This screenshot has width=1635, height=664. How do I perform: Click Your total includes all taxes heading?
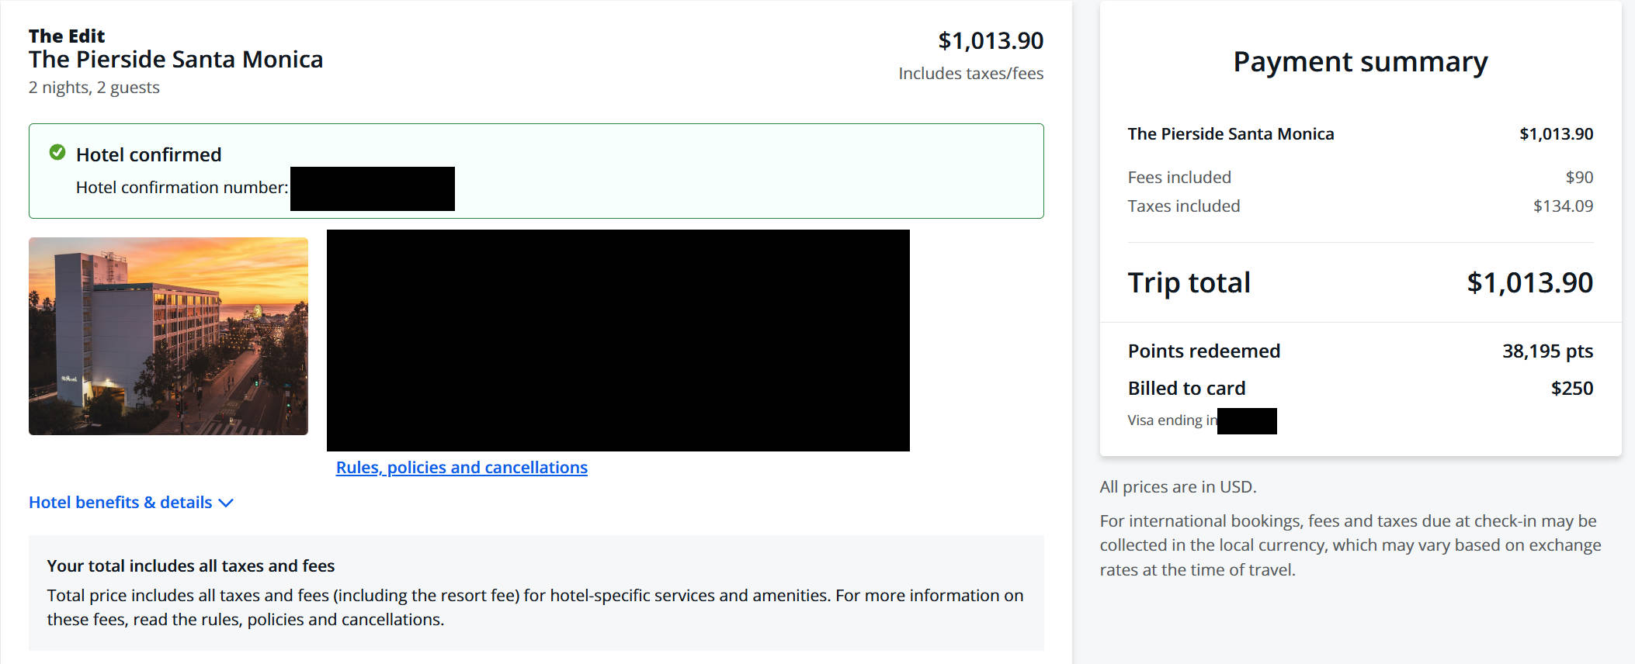(x=190, y=566)
